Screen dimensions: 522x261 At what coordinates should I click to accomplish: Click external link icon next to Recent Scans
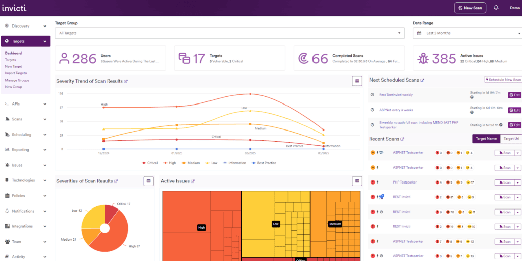pyautogui.click(x=402, y=139)
